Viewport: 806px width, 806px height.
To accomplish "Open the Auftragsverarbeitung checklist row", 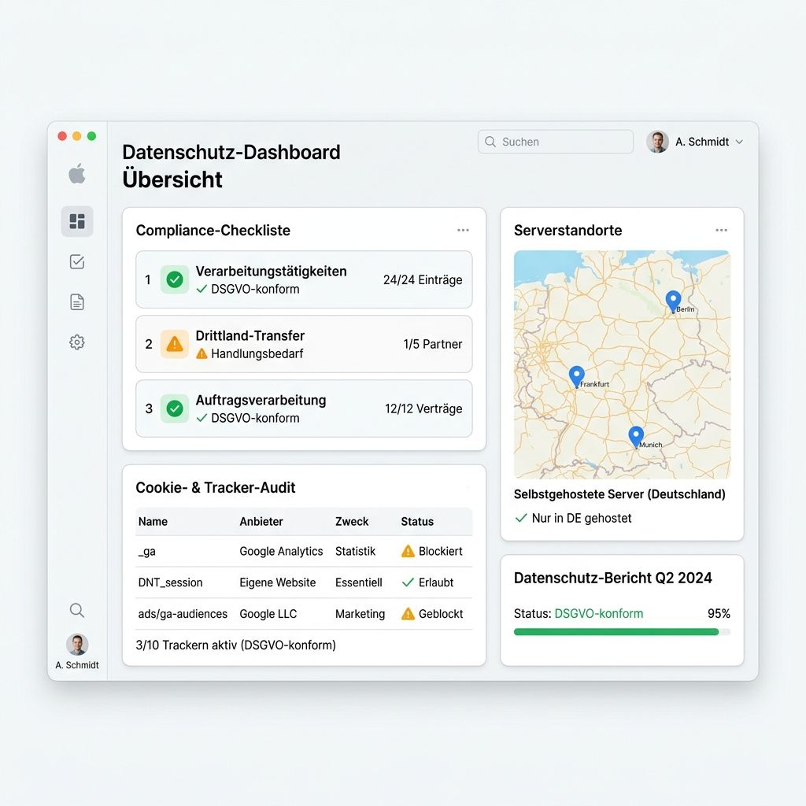I will (304, 409).
